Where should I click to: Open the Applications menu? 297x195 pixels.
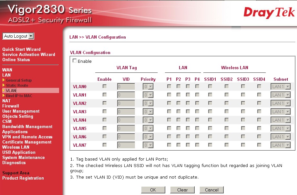15,132
